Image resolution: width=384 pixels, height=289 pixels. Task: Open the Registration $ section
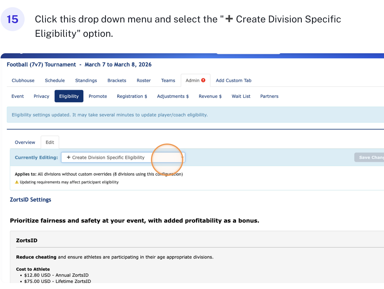132,96
